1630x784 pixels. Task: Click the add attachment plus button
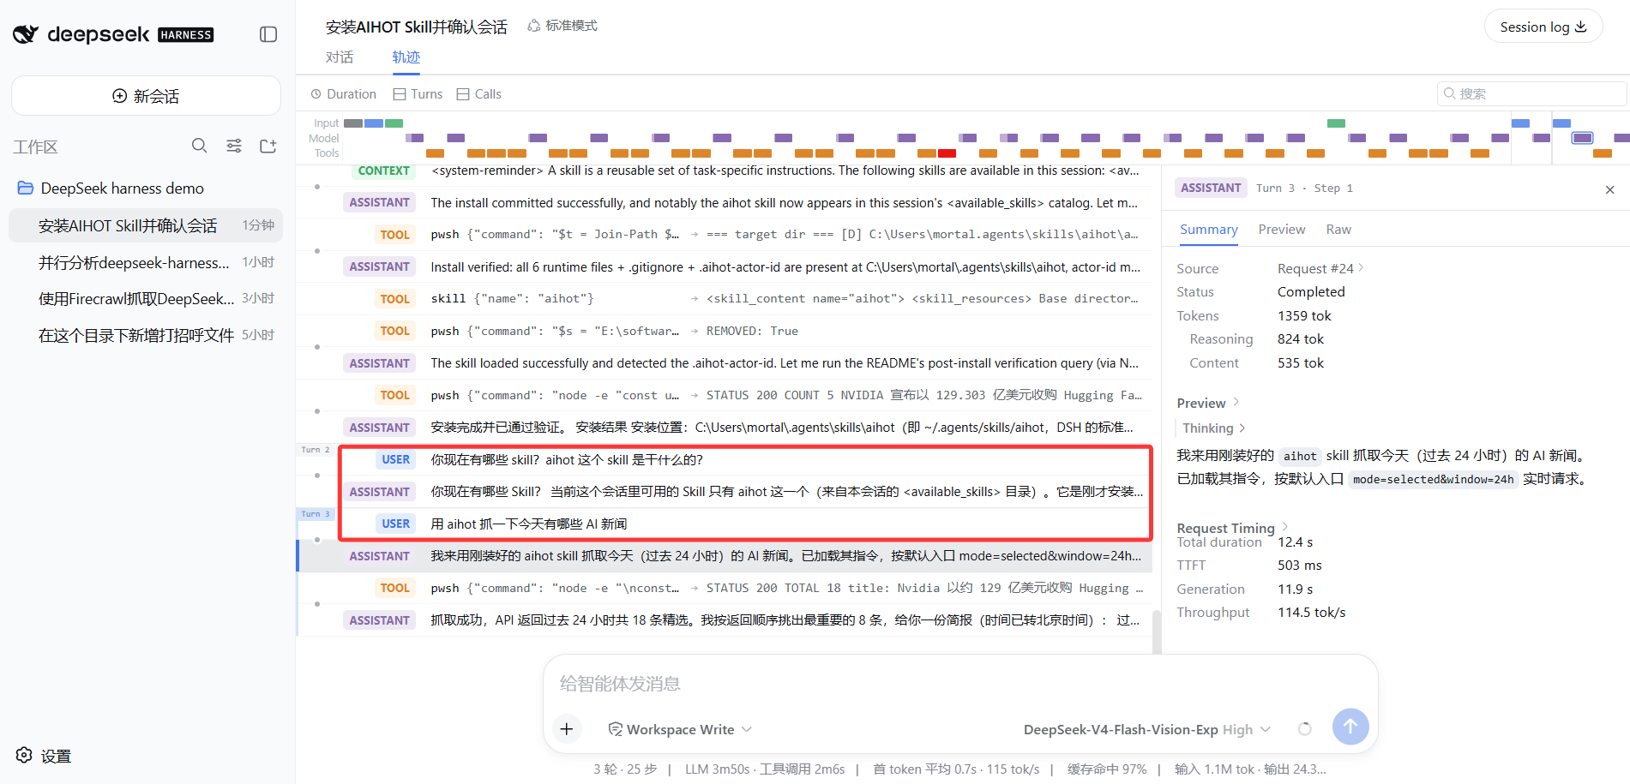point(567,729)
